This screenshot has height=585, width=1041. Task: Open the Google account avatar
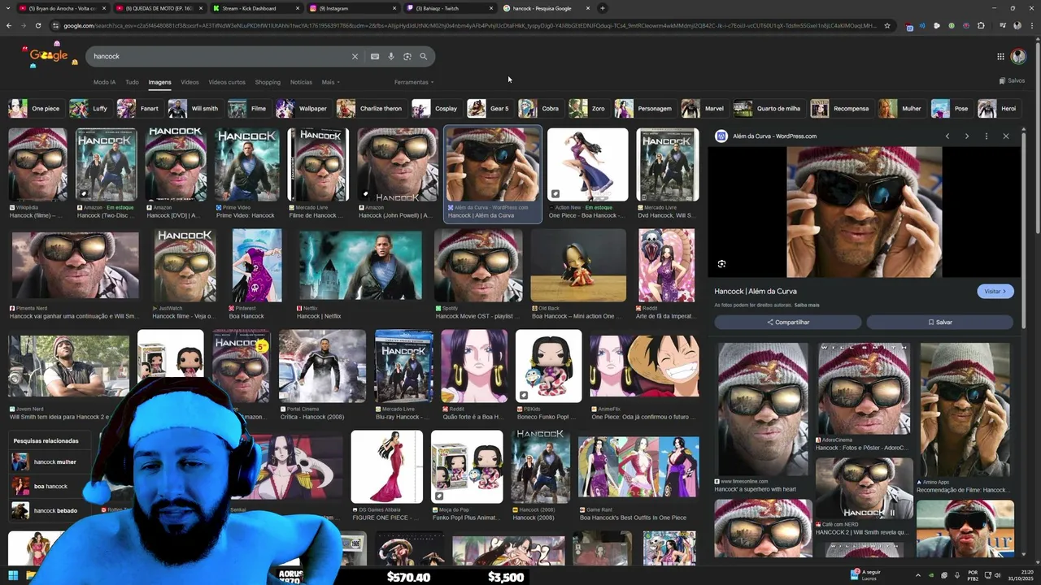(1018, 57)
